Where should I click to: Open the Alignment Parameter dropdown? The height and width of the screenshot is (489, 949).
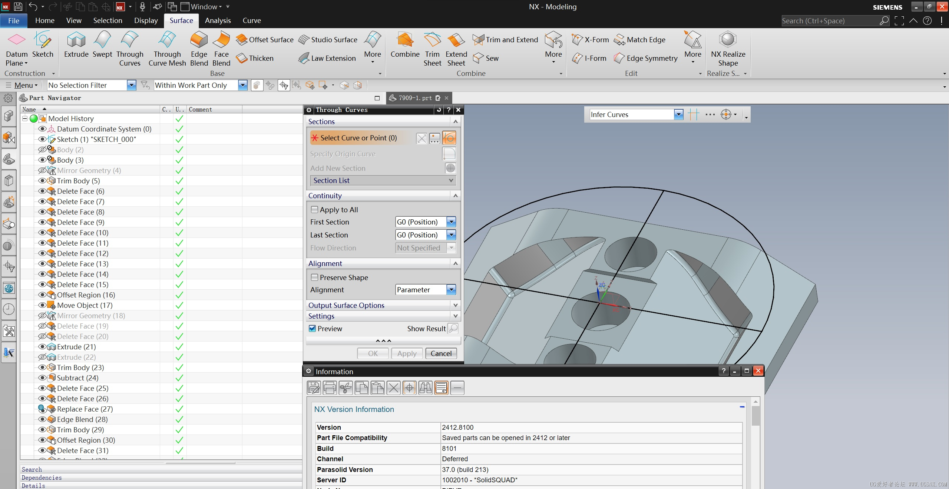pyautogui.click(x=451, y=290)
